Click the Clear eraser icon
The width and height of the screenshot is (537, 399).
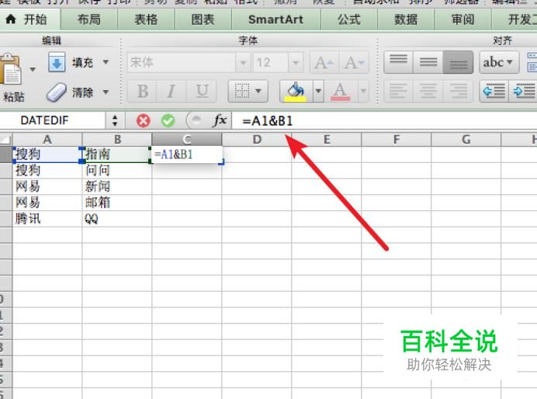point(56,92)
